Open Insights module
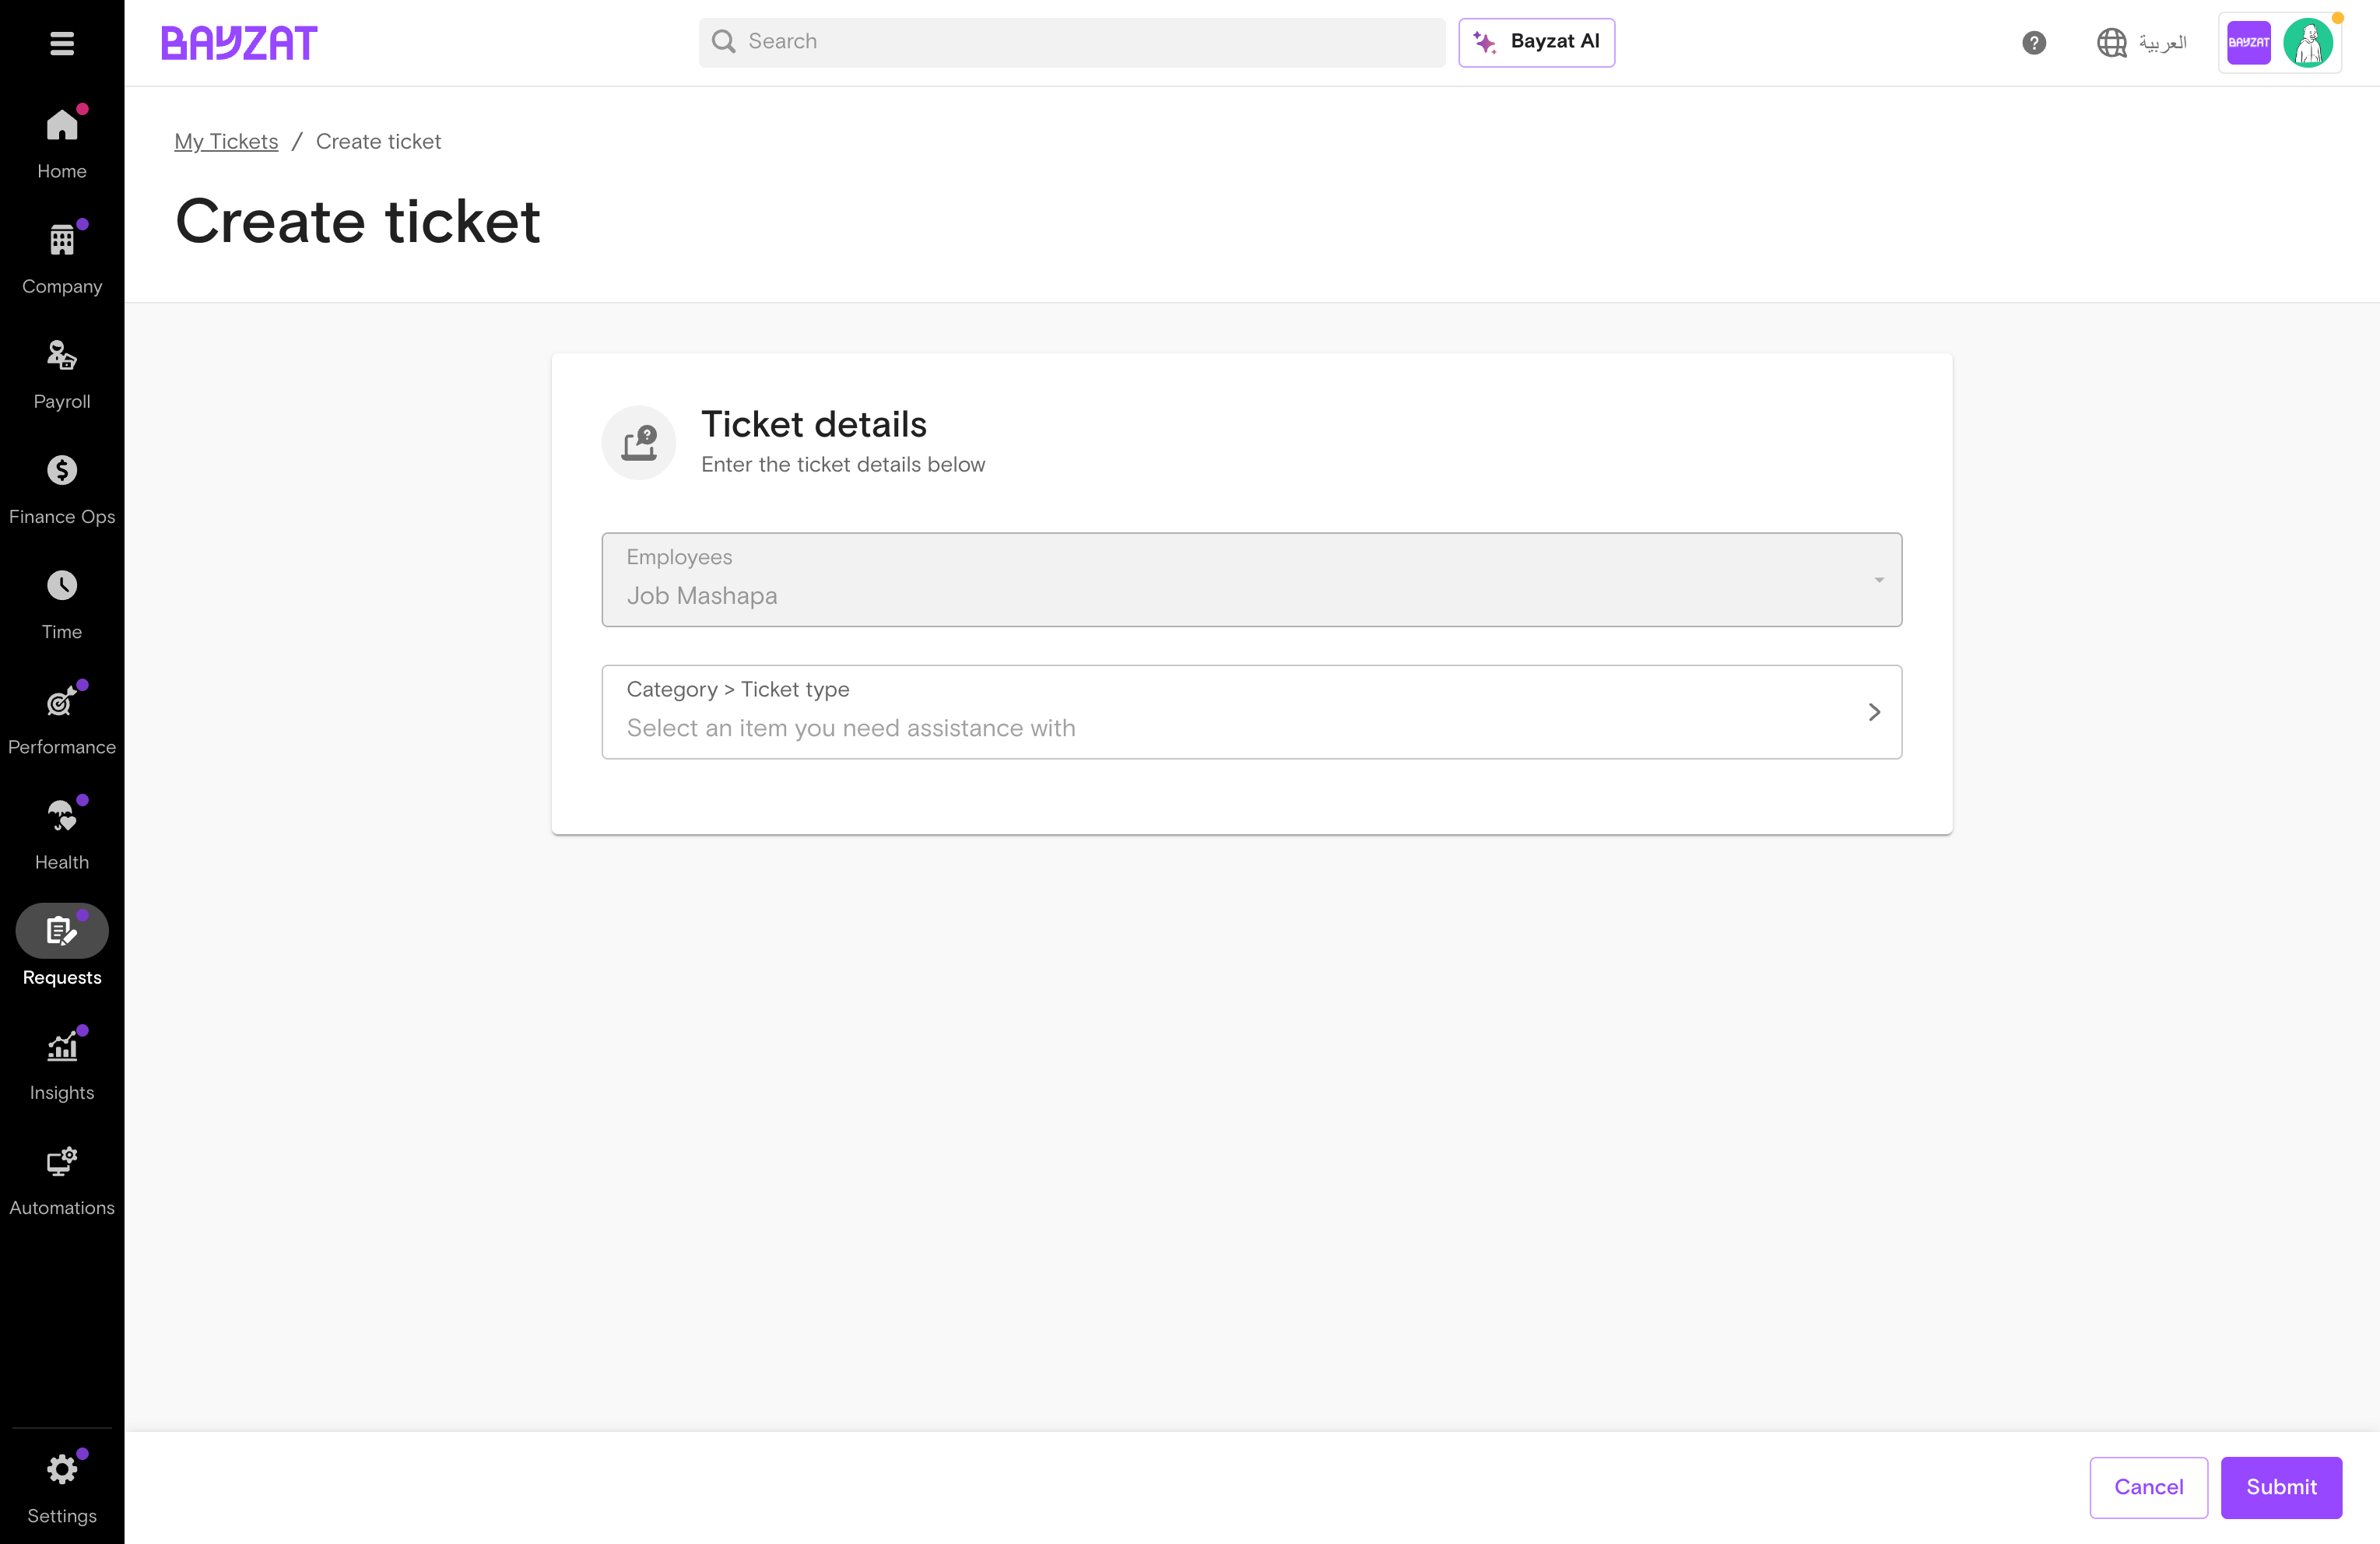 pos(62,1063)
